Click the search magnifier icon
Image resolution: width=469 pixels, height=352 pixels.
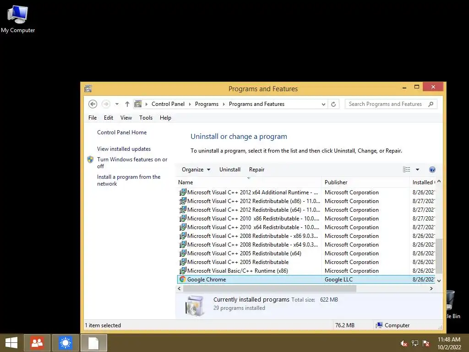click(x=431, y=104)
